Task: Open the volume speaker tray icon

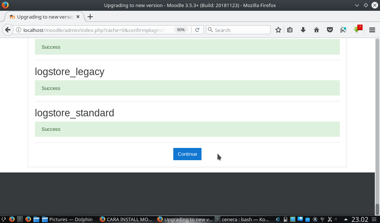Action: 336,219
